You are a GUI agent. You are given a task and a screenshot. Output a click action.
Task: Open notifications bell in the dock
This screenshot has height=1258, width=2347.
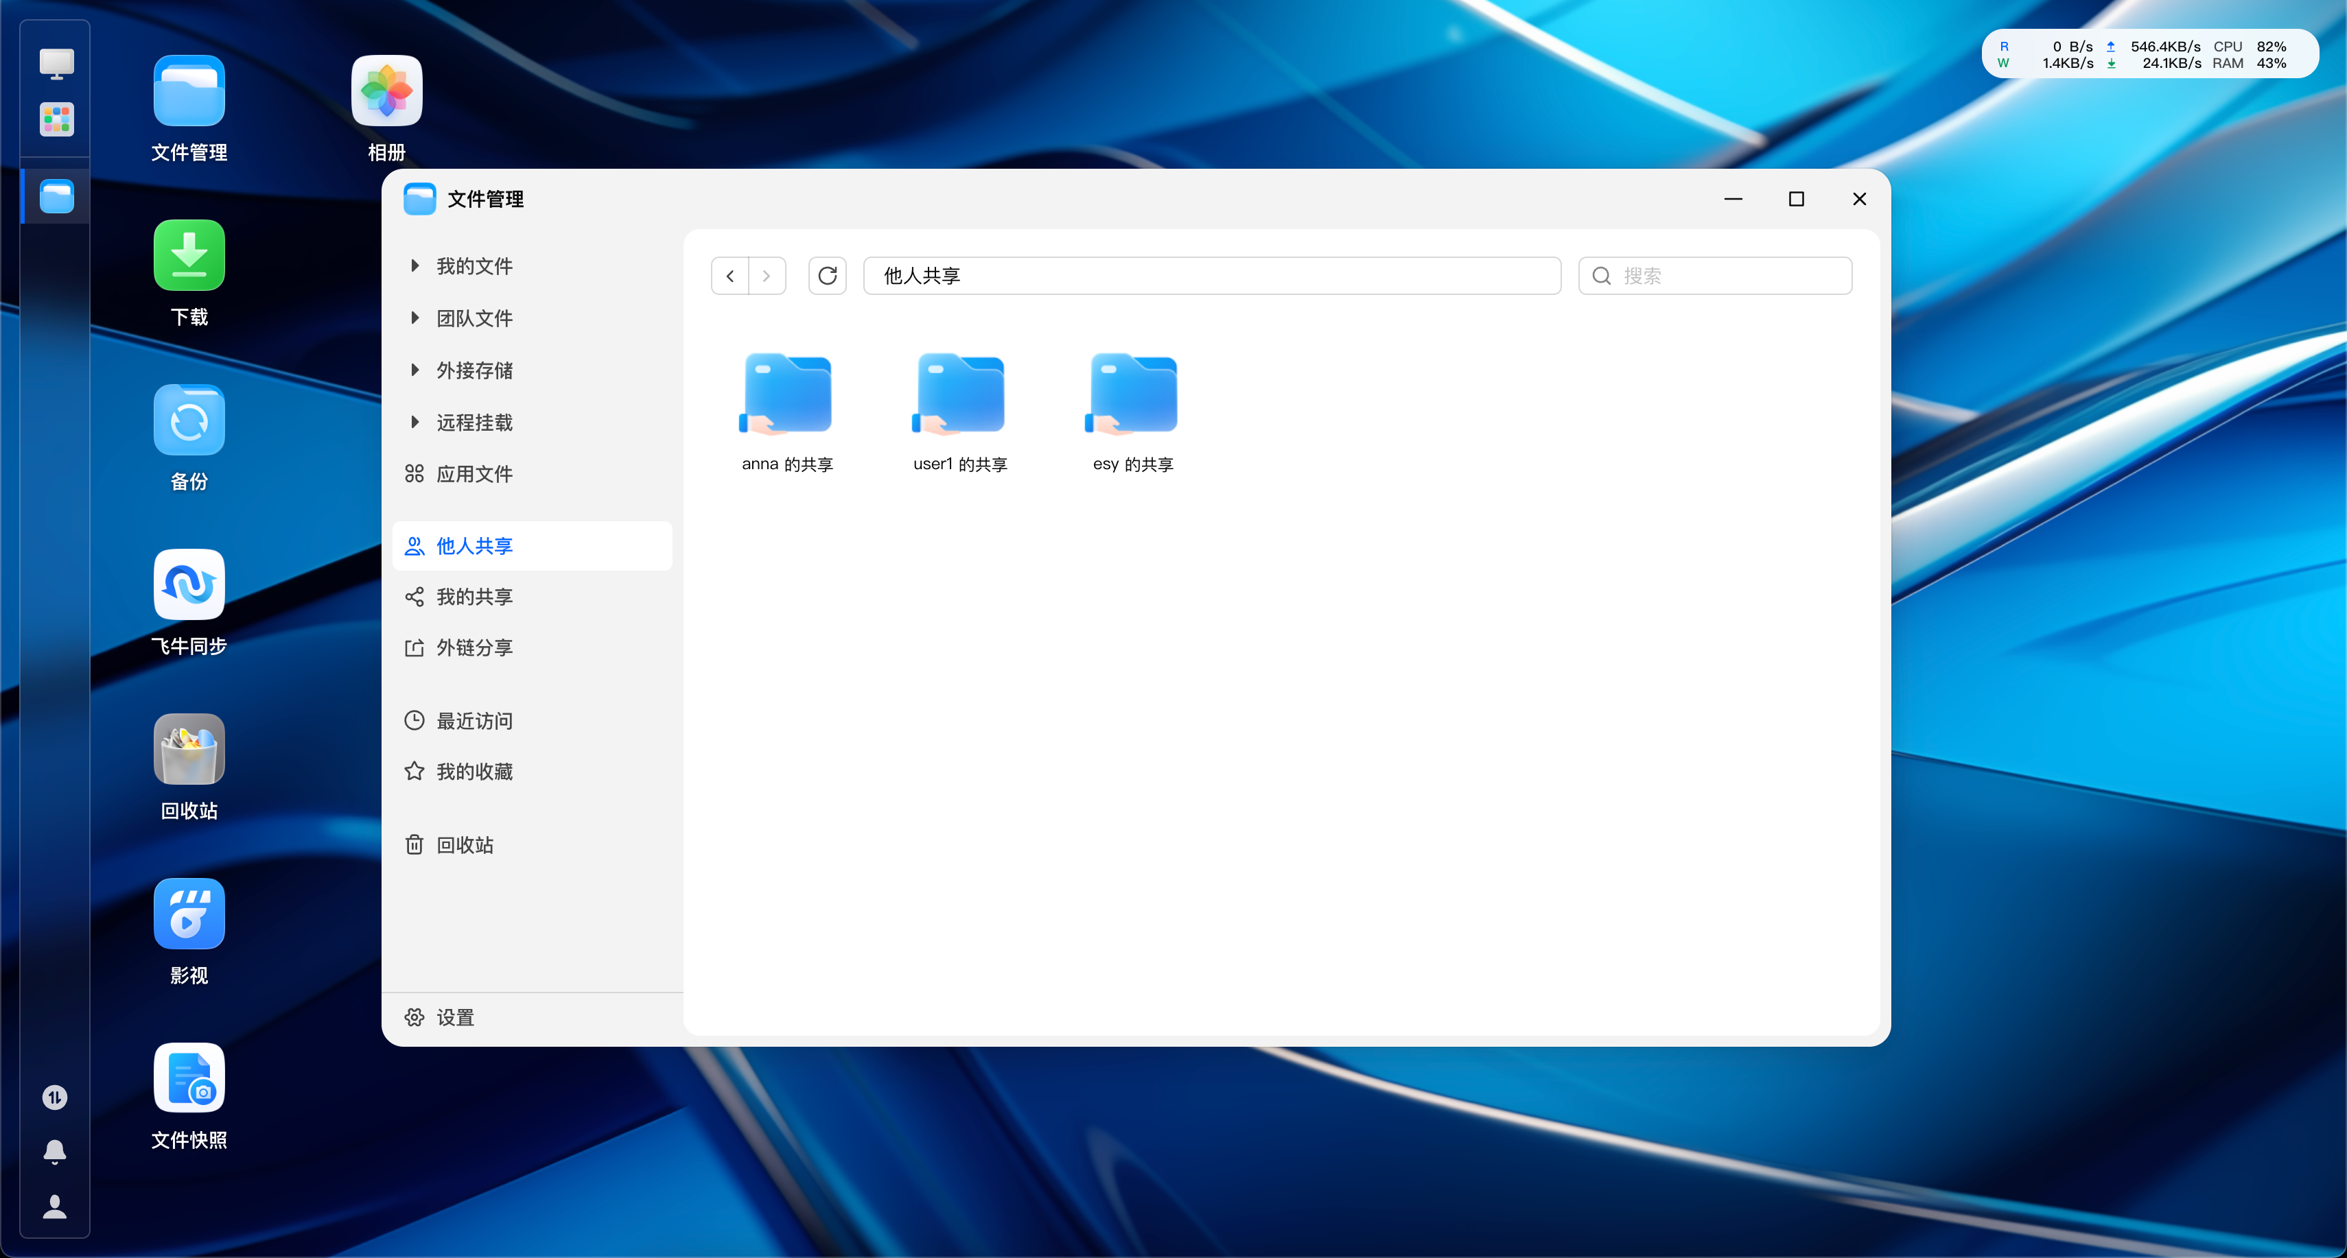tap(55, 1152)
